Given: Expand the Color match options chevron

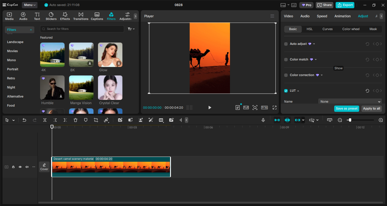Looking at the screenshot, I should [x=315, y=59].
